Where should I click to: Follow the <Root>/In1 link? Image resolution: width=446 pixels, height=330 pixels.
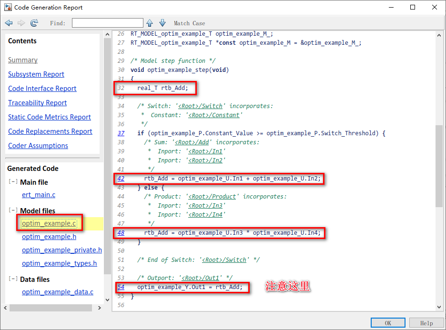pyautogui.click(x=205, y=151)
